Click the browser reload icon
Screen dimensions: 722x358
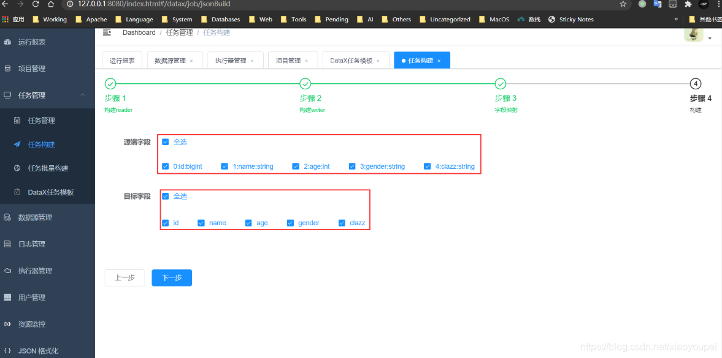[36, 4]
